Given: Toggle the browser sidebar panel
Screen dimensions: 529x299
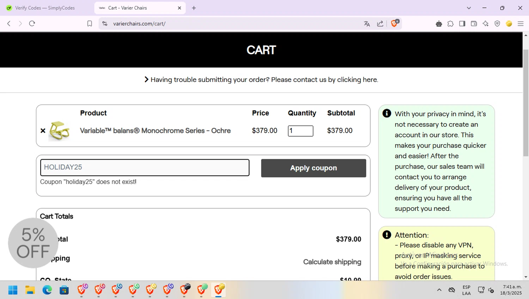Looking at the screenshot, I should (462, 24).
